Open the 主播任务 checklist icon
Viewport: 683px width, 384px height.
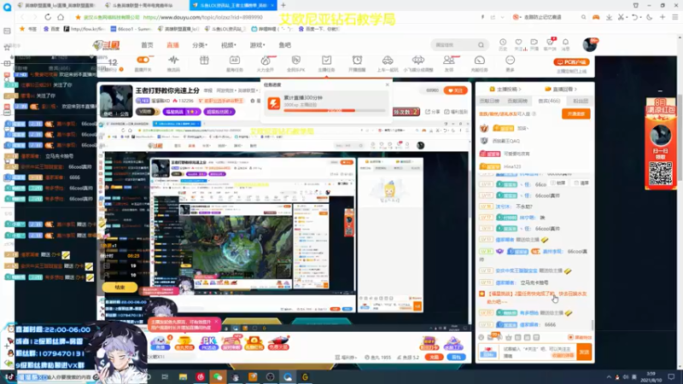pos(326,60)
